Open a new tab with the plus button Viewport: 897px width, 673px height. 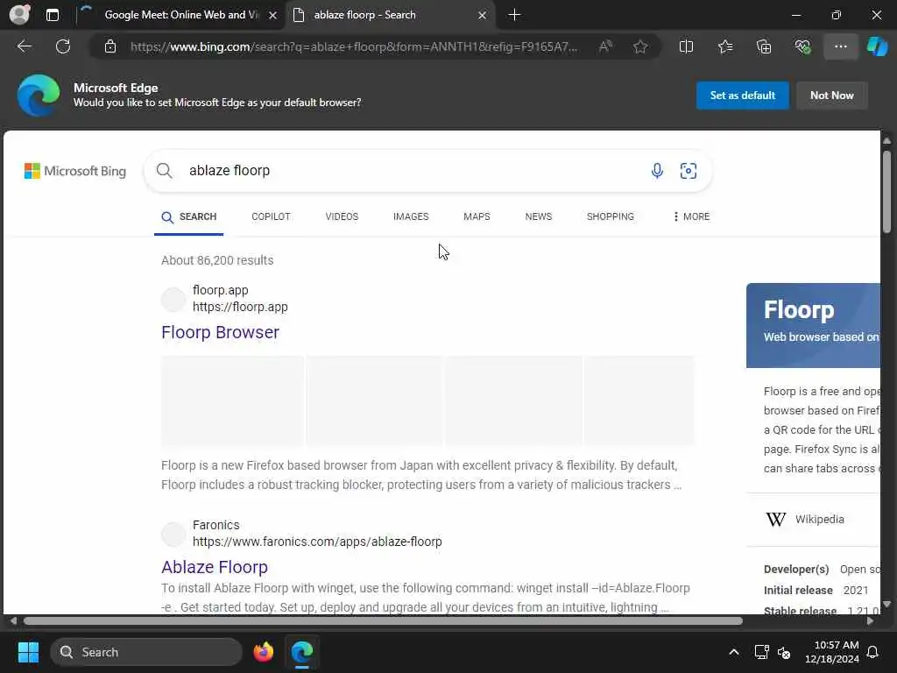(x=514, y=15)
